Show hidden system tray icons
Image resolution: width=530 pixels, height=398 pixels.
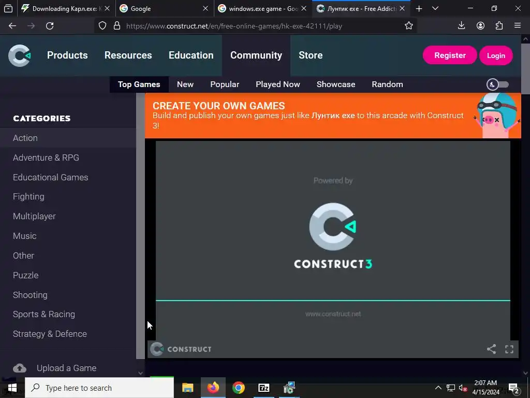tap(438, 388)
